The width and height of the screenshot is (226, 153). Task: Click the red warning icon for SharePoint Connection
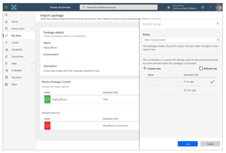(x=47, y=126)
